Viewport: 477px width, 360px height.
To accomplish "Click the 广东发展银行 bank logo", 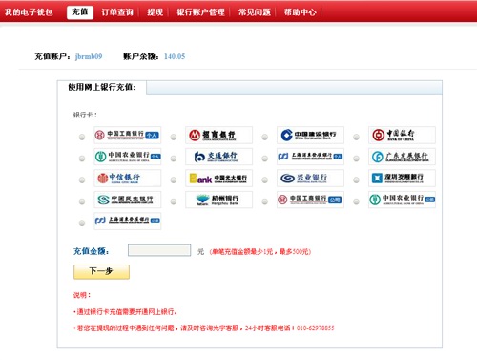I will (402, 157).
